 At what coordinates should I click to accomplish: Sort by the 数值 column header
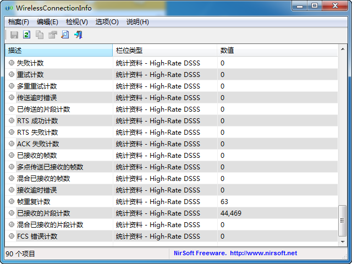click(x=277, y=50)
